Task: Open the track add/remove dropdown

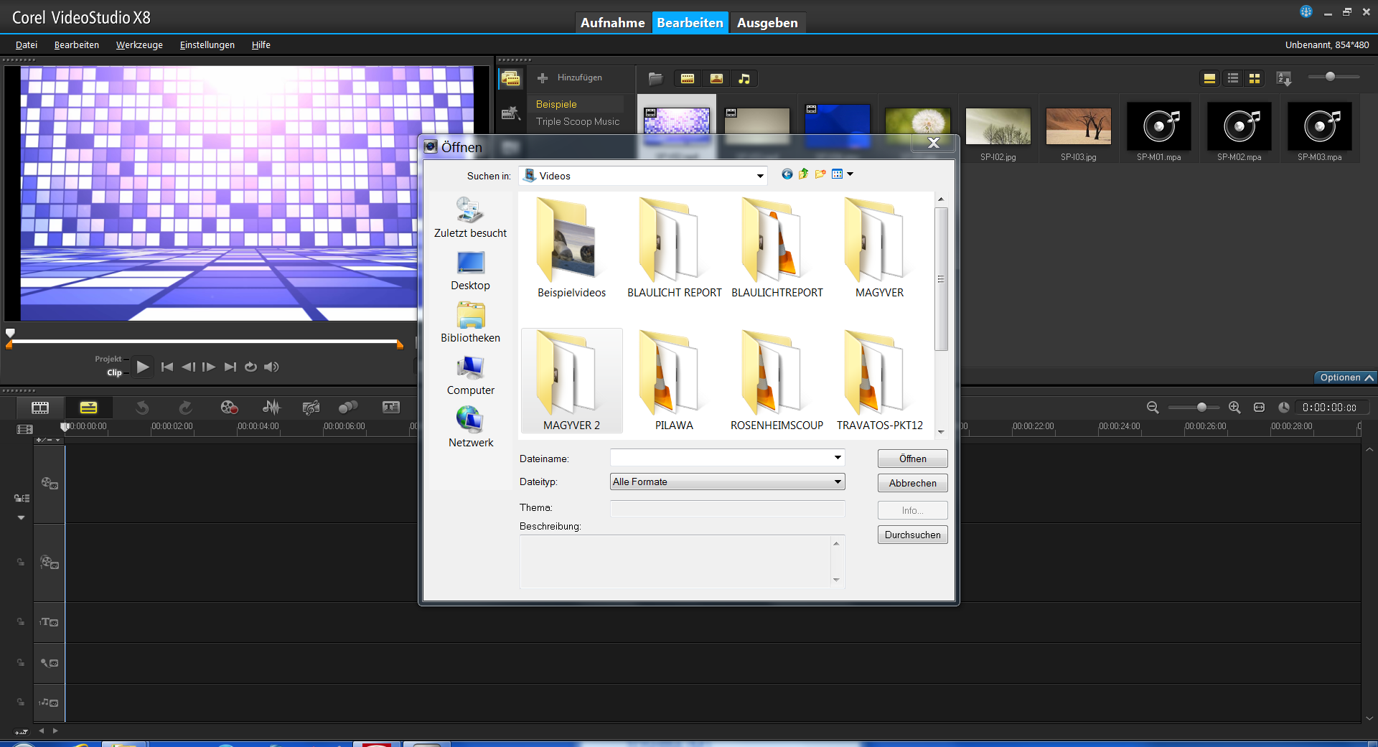Action: pos(49,440)
